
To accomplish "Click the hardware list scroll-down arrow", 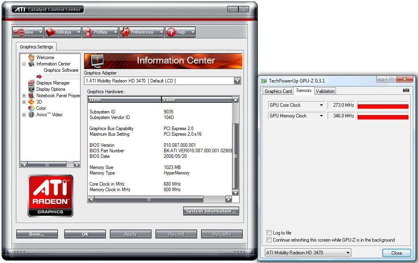I will 236,192.
